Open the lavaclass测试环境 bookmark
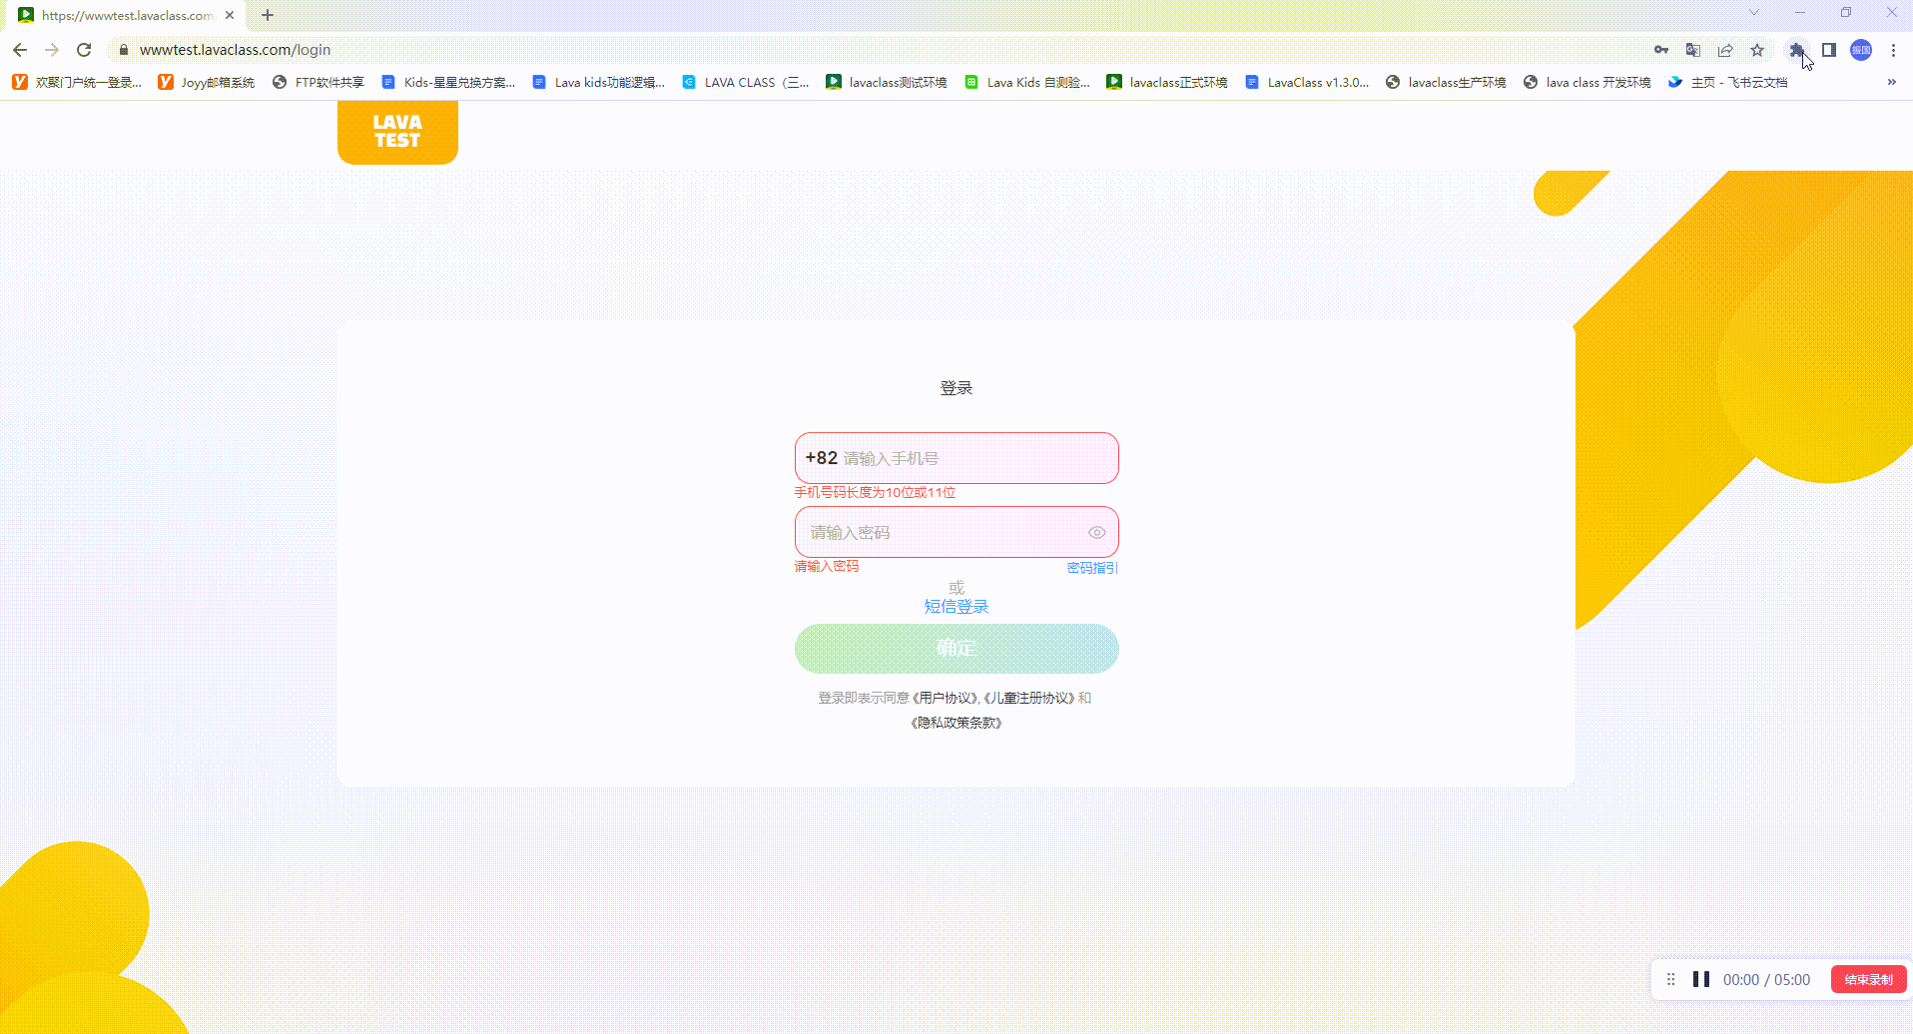The image size is (1913, 1034). 887,82
